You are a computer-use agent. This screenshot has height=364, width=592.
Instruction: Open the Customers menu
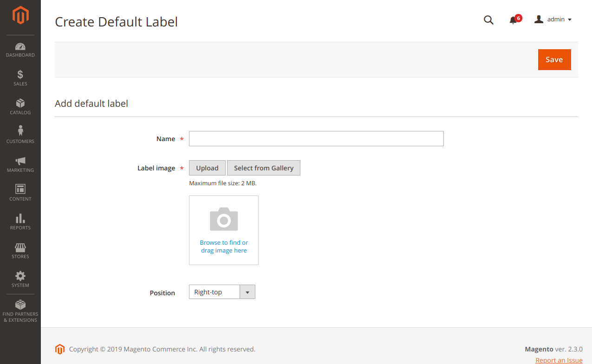(x=20, y=135)
